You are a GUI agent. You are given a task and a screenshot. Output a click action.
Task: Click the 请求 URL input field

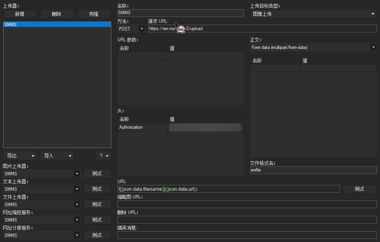click(x=263, y=29)
